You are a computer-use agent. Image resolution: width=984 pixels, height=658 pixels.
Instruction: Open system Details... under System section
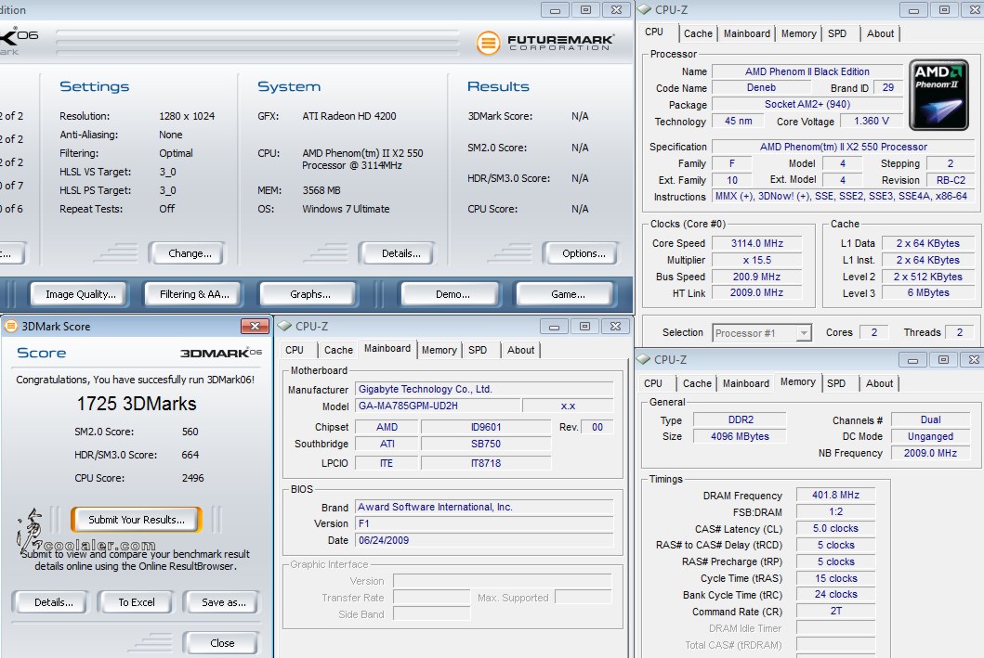pos(401,253)
